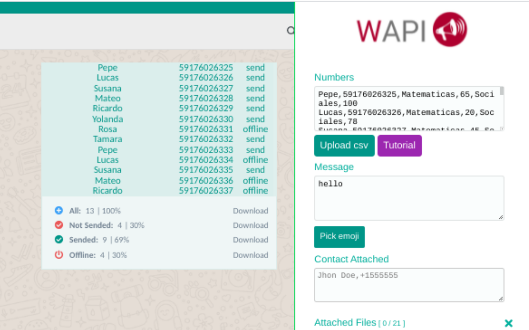The width and height of the screenshot is (529, 330).
Task: Open the Tutorial
Action: (x=399, y=145)
